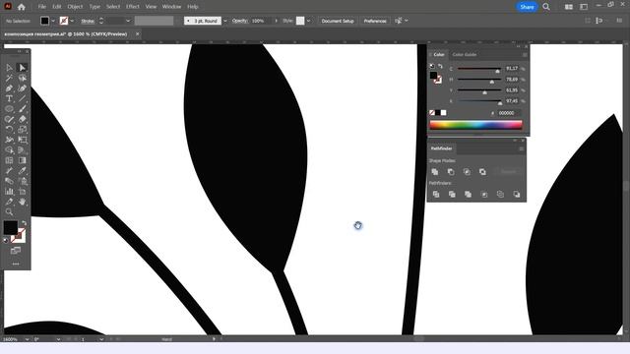
Task: Select the Ellipse tool
Action: tap(9, 109)
